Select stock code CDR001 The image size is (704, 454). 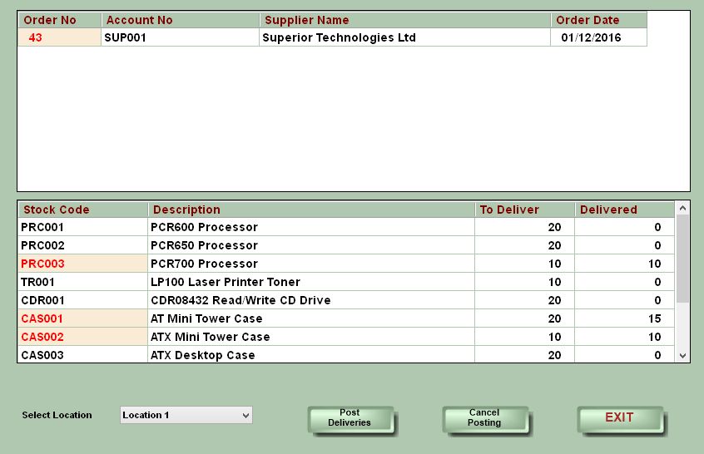pos(82,300)
